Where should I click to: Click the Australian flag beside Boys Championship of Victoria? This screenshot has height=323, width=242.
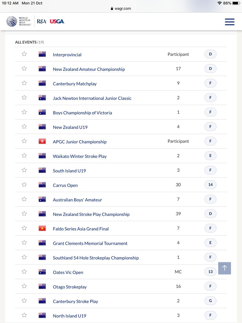coord(42,112)
